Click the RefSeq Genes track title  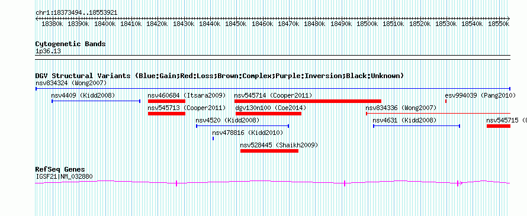[60, 169]
